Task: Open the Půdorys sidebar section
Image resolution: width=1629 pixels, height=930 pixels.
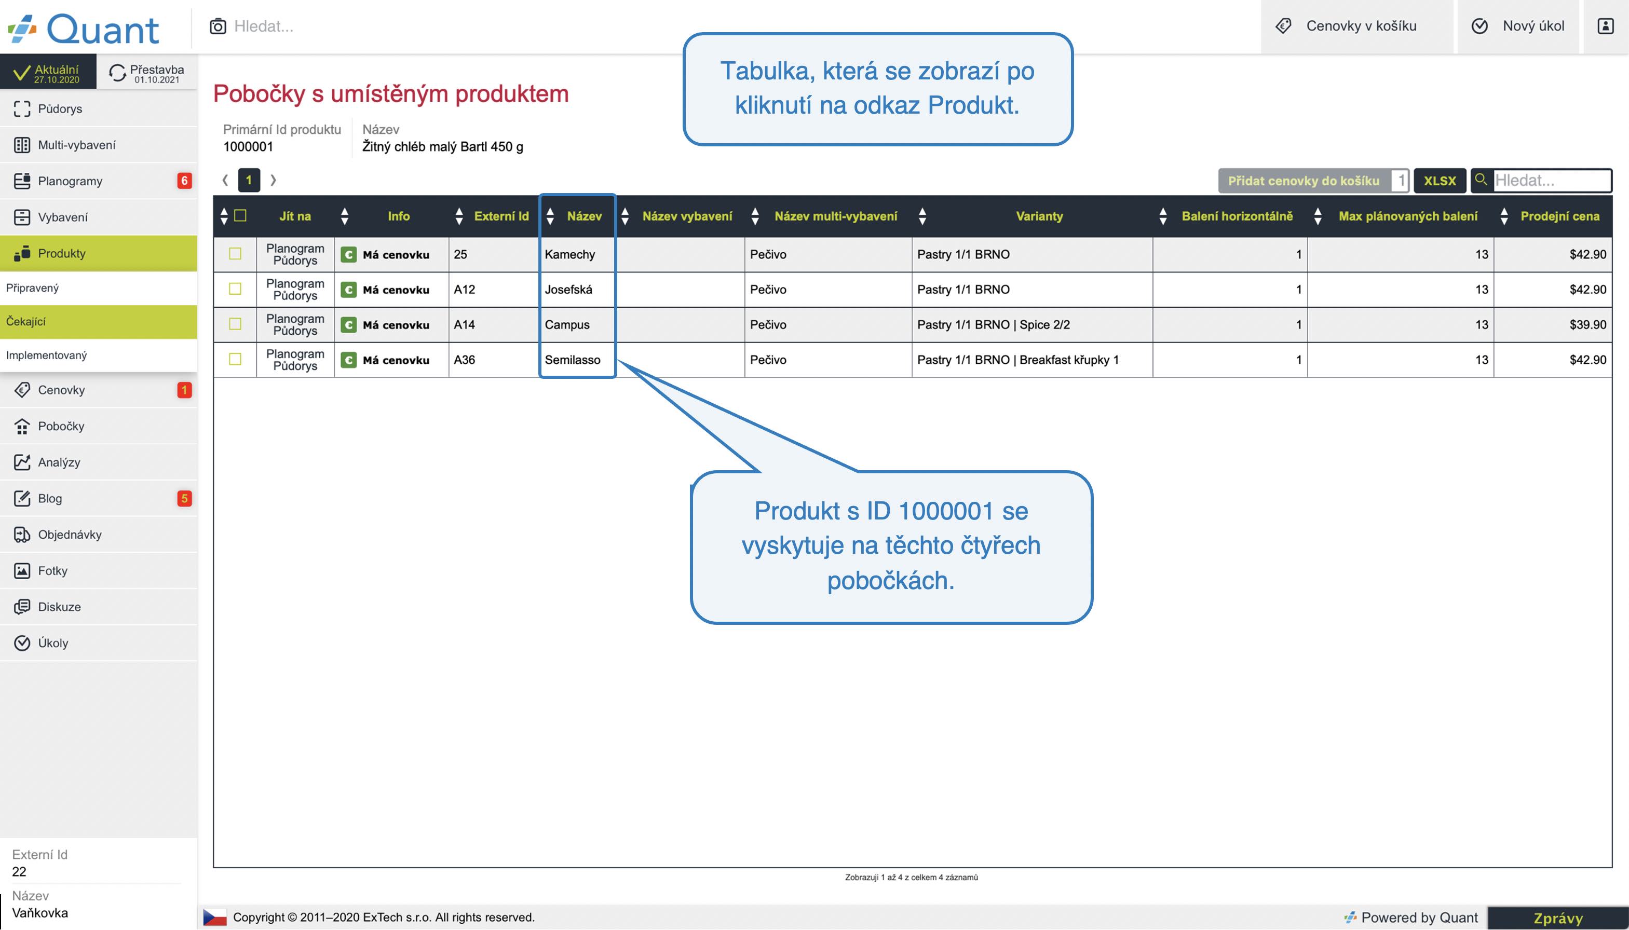Action: 99,108
